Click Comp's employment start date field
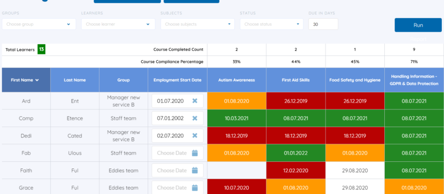 (178, 118)
